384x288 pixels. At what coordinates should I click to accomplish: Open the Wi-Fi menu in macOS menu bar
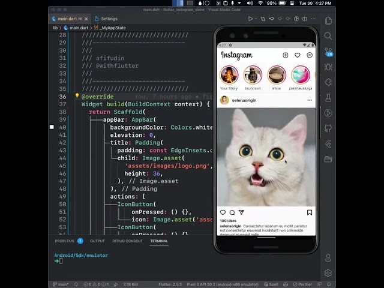pyautogui.click(x=260, y=3)
